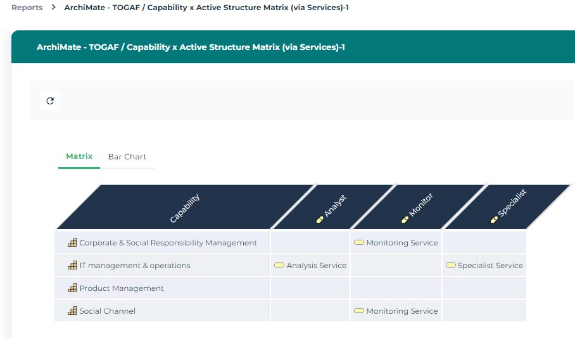575x339 pixels.
Task: Select the Matrix tab
Action: click(x=79, y=156)
